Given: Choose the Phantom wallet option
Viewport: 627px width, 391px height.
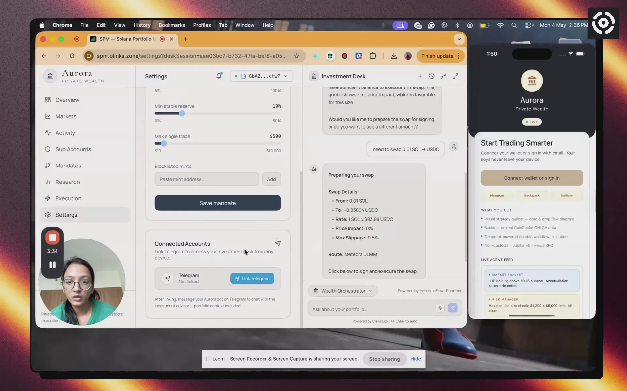Looking at the screenshot, I should click(x=497, y=195).
